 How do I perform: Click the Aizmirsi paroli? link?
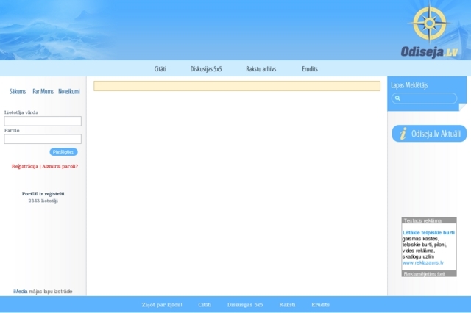60,166
